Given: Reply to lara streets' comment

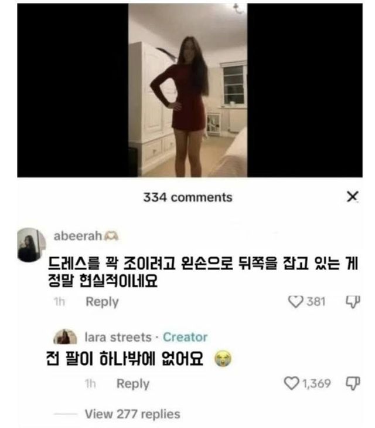Looking at the screenshot, I should (x=133, y=384).
